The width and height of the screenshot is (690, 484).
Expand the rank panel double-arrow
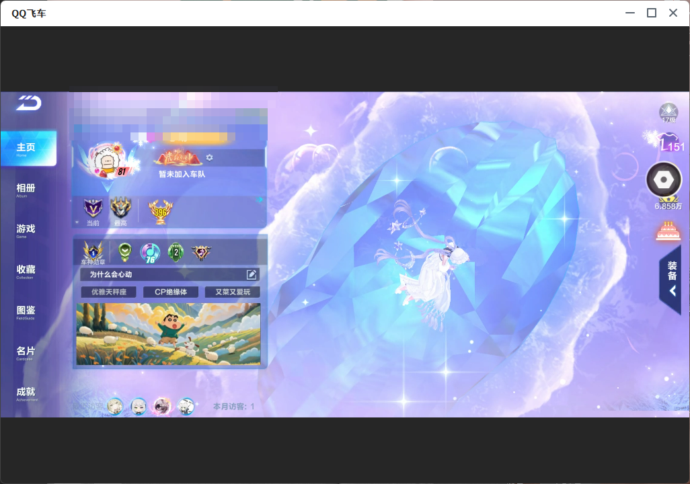coord(260,200)
